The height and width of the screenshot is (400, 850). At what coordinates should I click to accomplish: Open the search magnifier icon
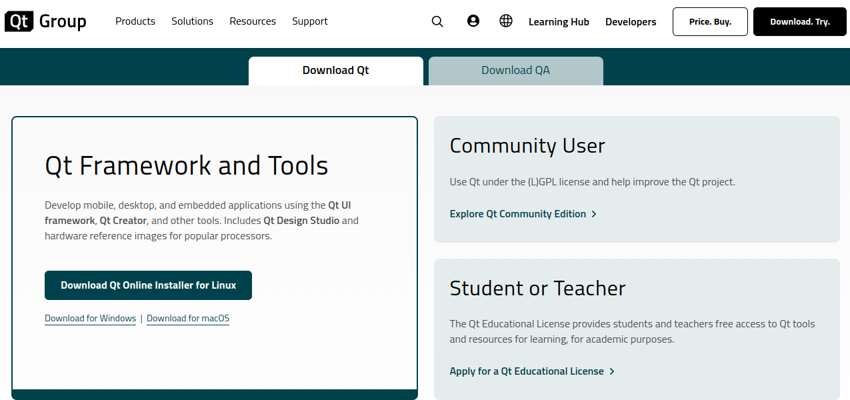click(x=437, y=21)
